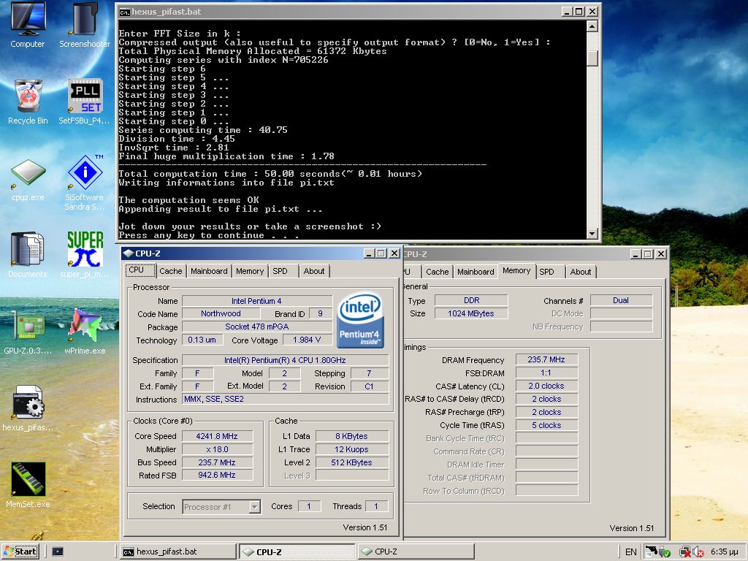Activate the second CPU-Z taskbar button
Image resolution: width=748 pixels, height=561 pixels.
tap(416, 552)
